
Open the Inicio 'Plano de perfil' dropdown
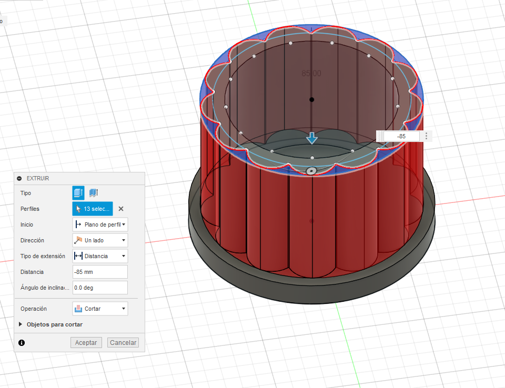(100, 224)
